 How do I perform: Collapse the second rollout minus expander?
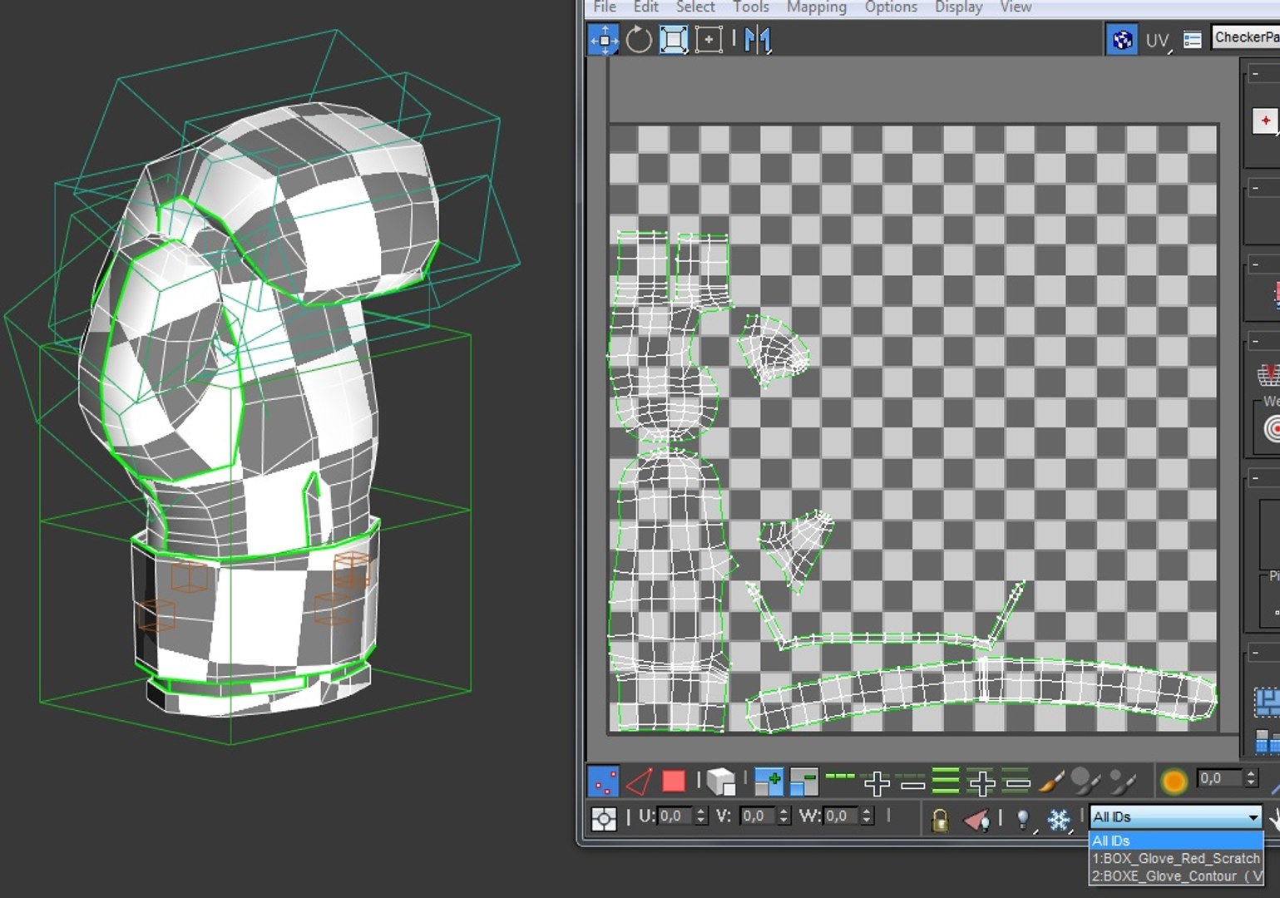pyautogui.click(x=1256, y=188)
